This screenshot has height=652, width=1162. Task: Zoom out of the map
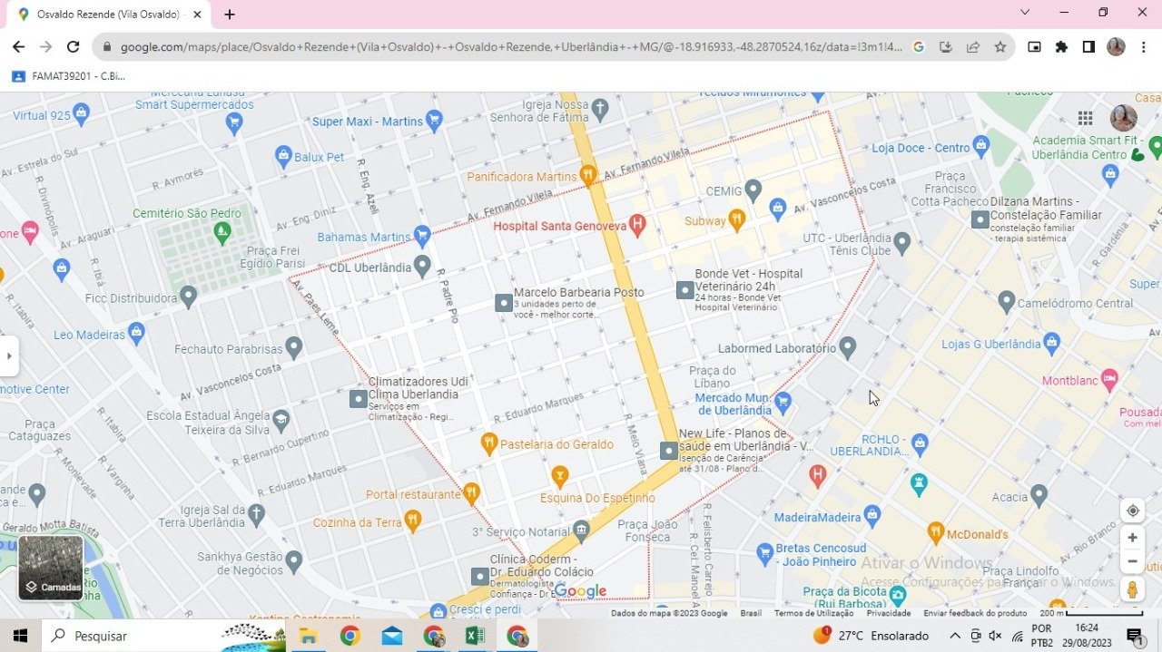[1132, 562]
